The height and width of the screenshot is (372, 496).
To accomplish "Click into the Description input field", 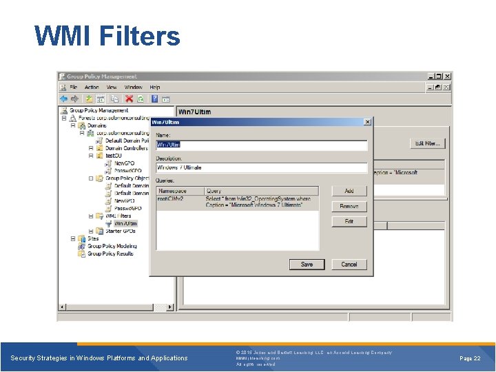I will coord(262,167).
